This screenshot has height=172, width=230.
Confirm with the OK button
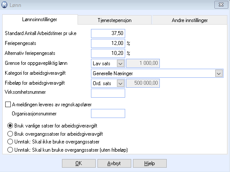click(79, 163)
